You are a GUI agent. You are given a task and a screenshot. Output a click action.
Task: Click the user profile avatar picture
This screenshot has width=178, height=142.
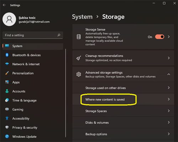pyautogui.click(x=9, y=19)
